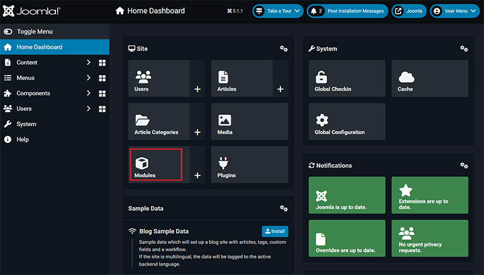Image resolution: width=484 pixels, height=275 pixels.
Task: Open Site panel settings gears
Action: tap(283, 49)
